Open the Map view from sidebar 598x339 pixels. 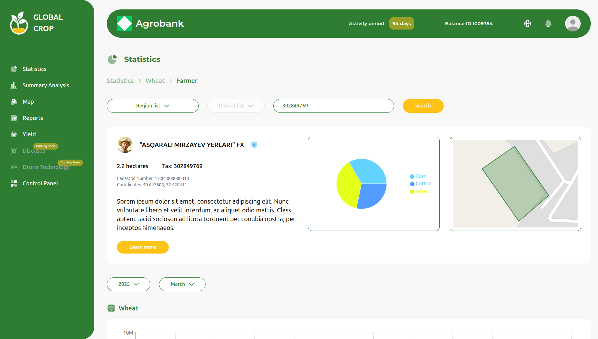click(14, 101)
